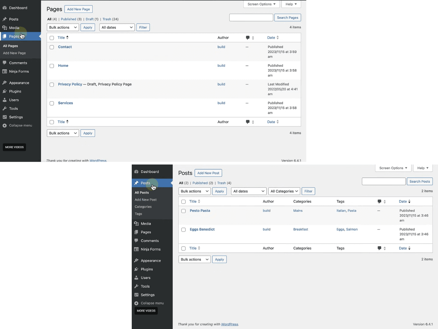Click MORE VIDEOS overlay in Posts window
Screen dimensions: 438x329
[146, 311]
